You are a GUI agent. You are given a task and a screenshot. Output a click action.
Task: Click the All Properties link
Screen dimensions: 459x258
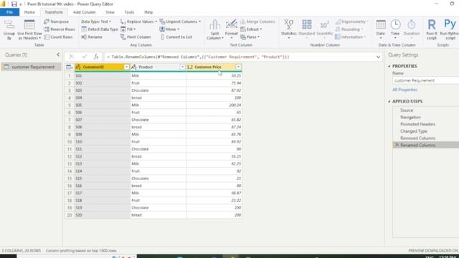coord(404,90)
